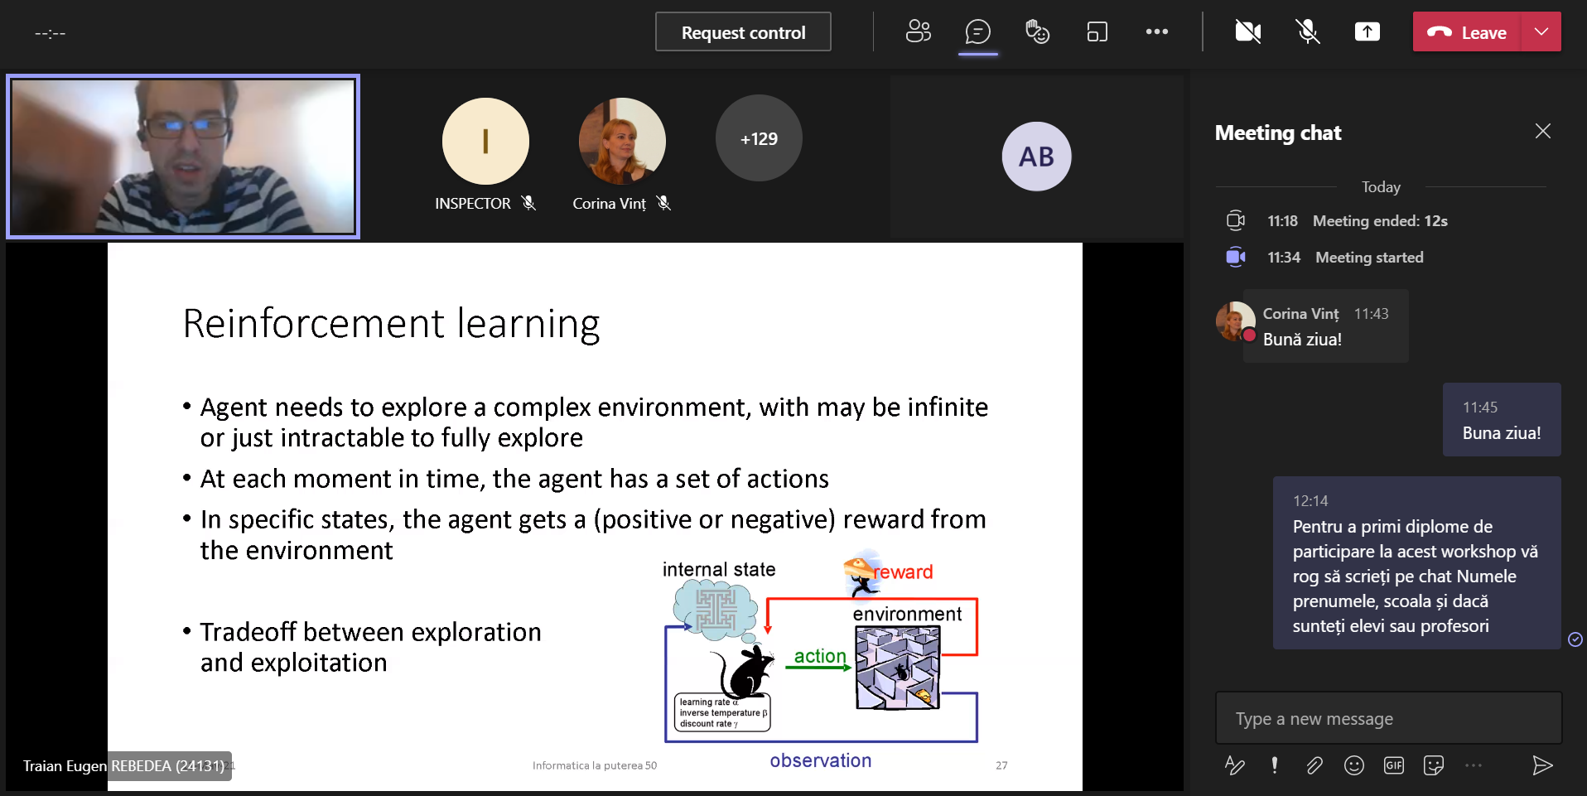Screen dimensions: 1587x796
Task: Expand the Leave options dropdown arrow
Action: point(1541,32)
